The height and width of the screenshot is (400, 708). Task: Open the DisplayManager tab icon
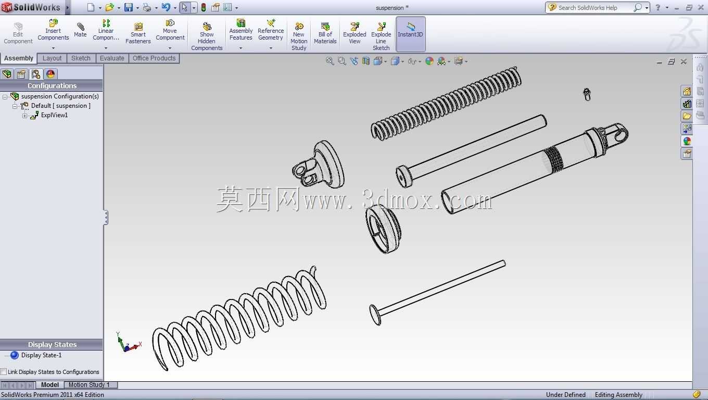50,74
